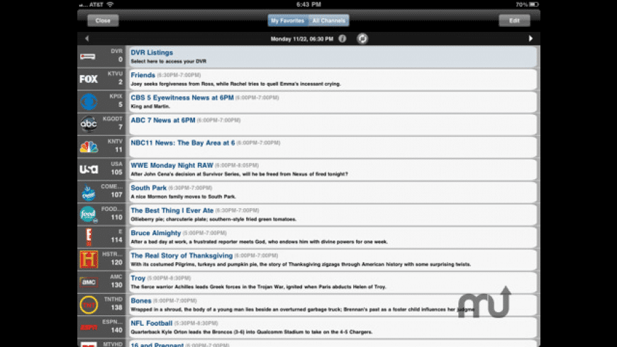Screen dimensions: 617x347
Task: Select the ESPN channel logo
Action: (89, 327)
